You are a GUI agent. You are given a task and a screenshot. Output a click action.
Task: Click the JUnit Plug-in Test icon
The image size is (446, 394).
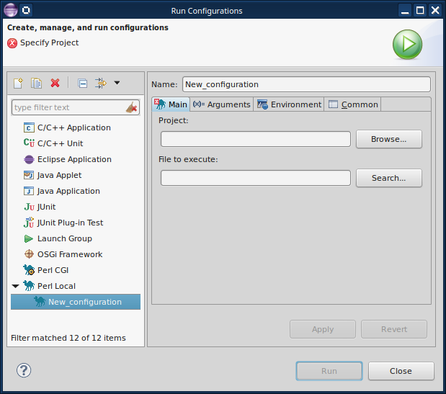tap(29, 223)
